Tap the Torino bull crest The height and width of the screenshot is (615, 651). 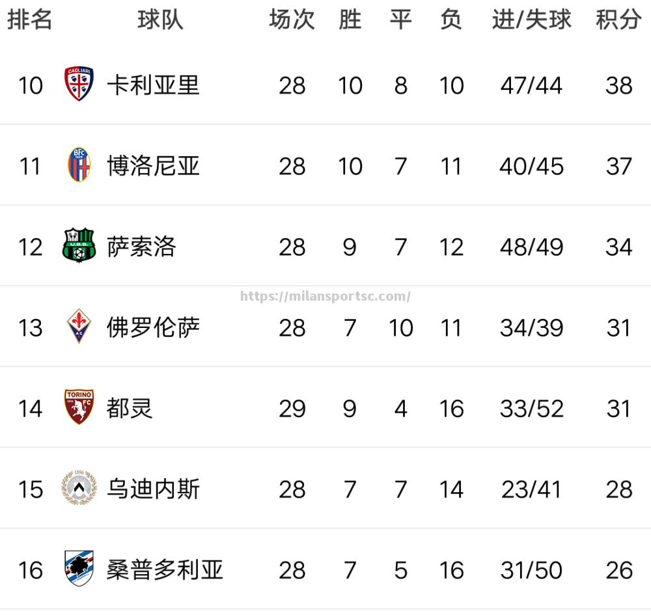79,407
